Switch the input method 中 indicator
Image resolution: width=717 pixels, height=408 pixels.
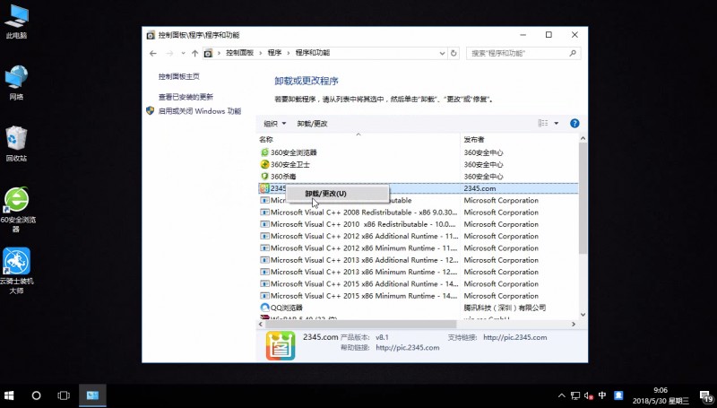pos(602,395)
